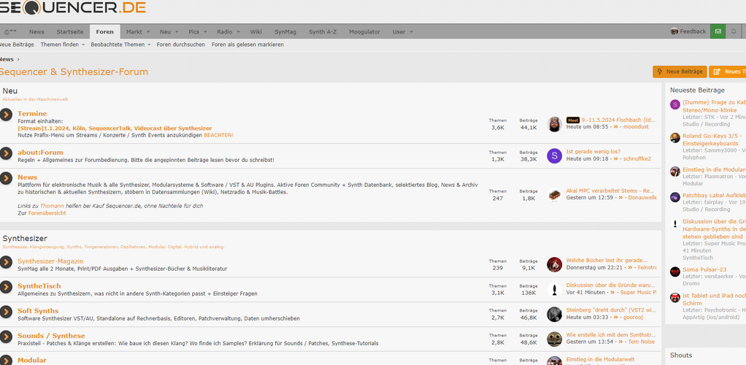
Task: Click the Sequencer.de site logo
Action: (x=73, y=7)
